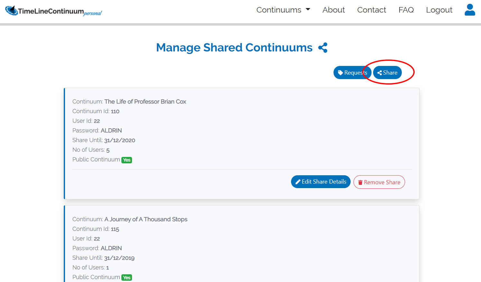
Task: Click the Share Until 31/12/2019 date
Action: tap(119, 258)
